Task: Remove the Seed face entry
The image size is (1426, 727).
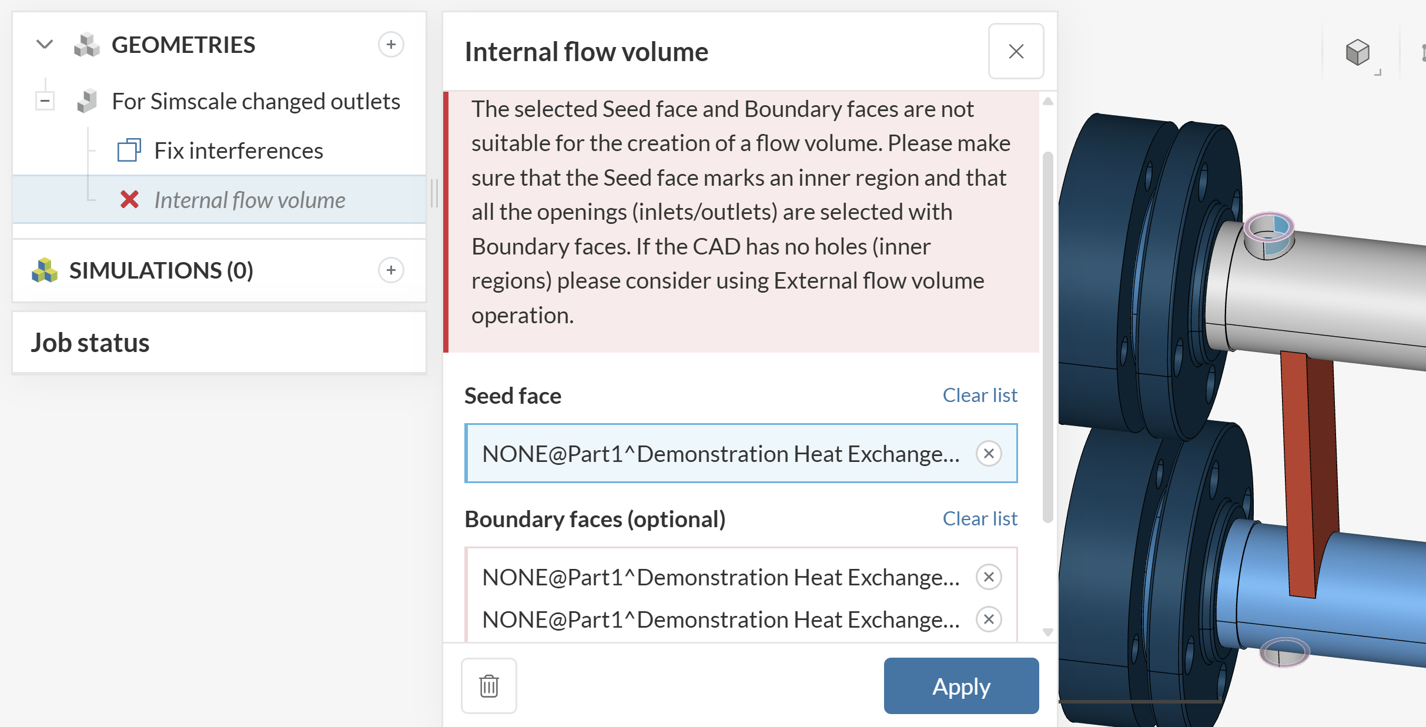Action: (989, 454)
